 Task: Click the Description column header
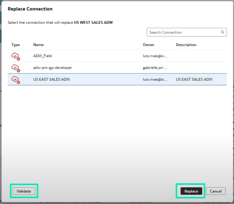(186, 45)
